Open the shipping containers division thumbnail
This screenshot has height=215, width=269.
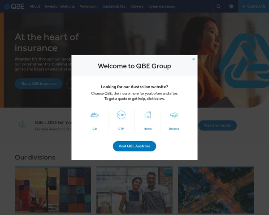pyautogui.click(x=53, y=190)
